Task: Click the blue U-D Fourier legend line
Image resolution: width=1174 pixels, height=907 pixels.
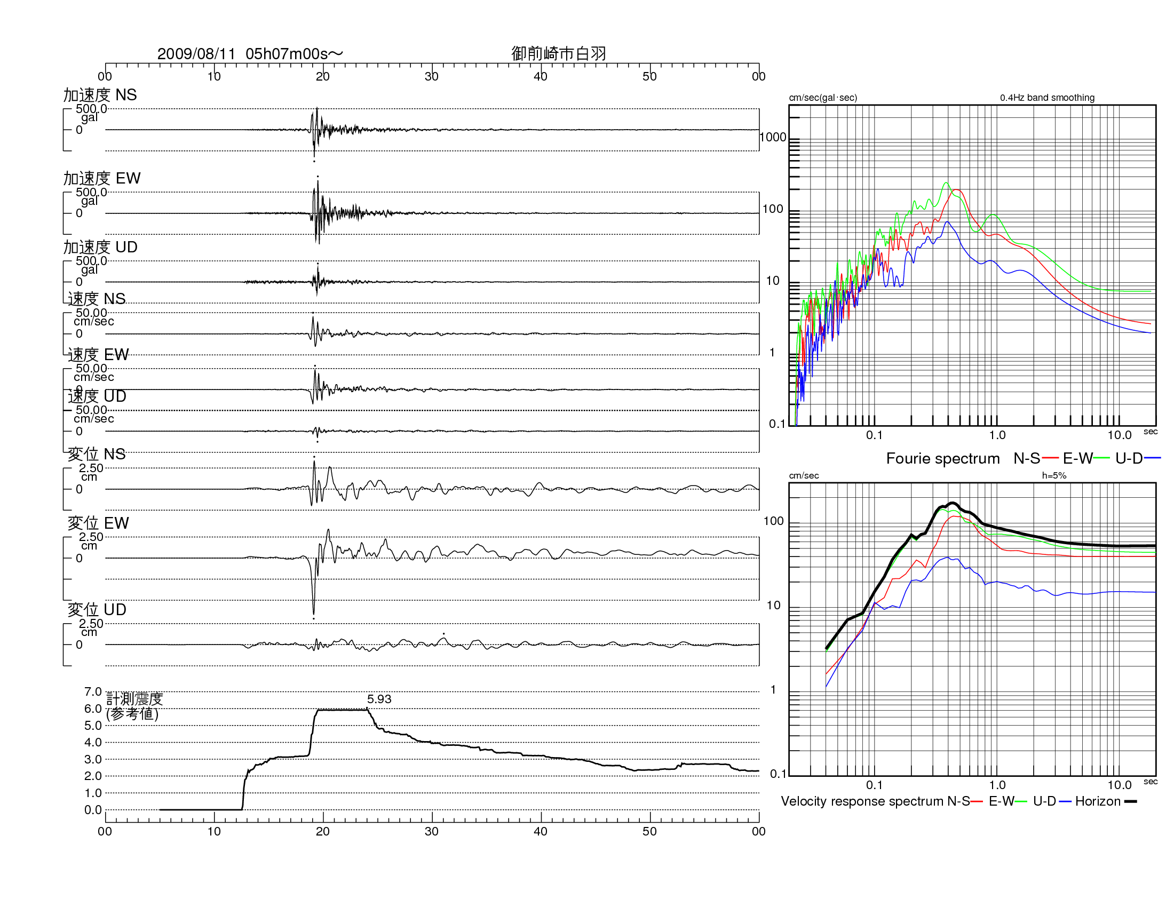Action: pos(1153,458)
